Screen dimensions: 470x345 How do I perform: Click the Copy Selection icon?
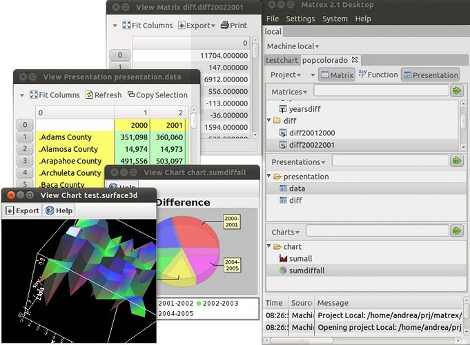[131, 95]
